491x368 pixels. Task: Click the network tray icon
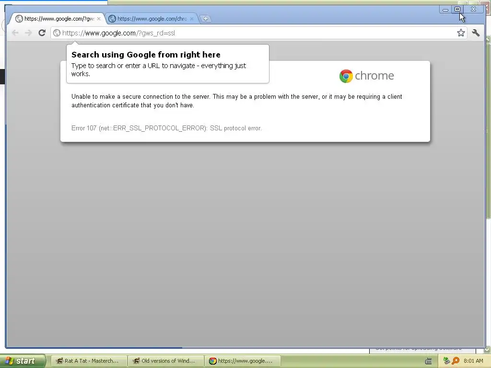pyautogui.click(x=446, y=361)
